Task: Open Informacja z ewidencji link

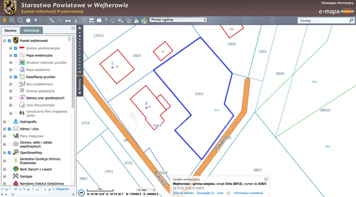Action: click(x=248, y=193)
